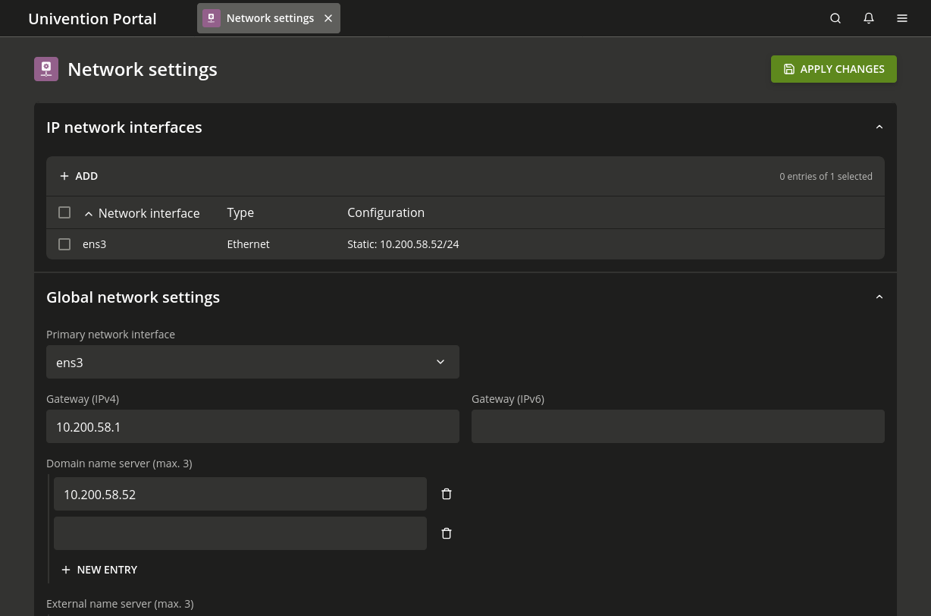Toggle sort order on Network interface column
Viewport: 931px width, 616px height.
[89, 213]
